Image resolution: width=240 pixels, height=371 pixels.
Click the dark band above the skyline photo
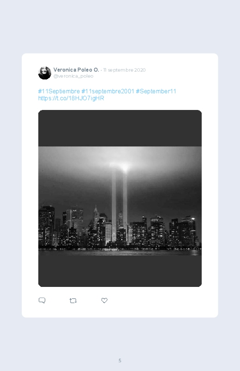[120, 128]
